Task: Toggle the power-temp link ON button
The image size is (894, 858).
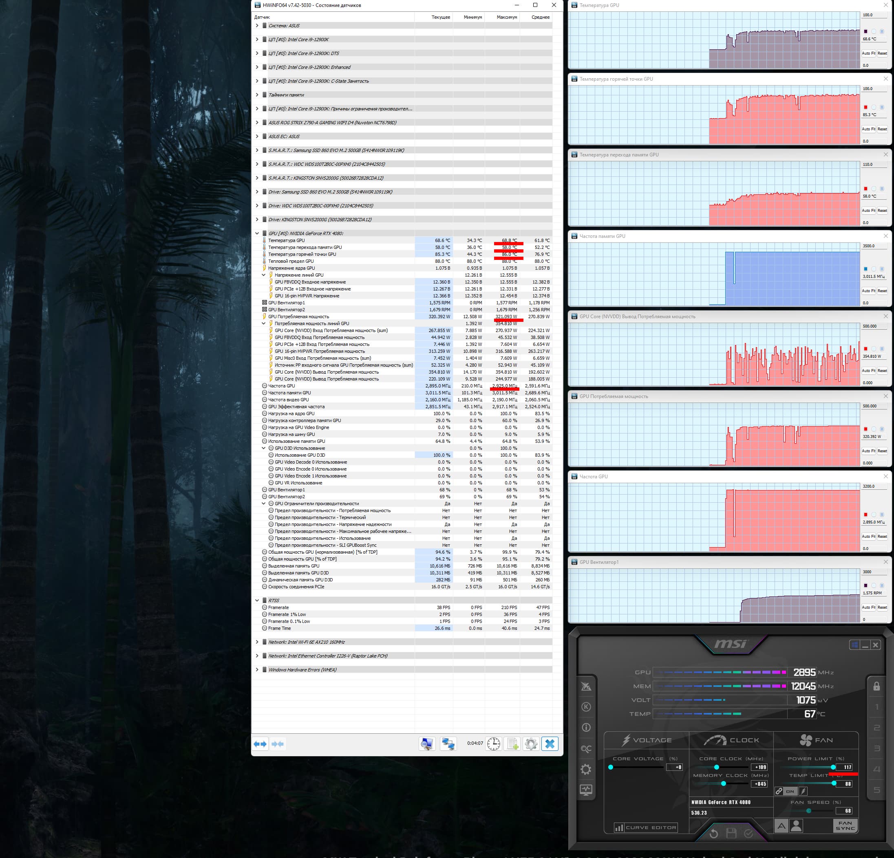Action: pyautogui.click(x=790, y=792)
